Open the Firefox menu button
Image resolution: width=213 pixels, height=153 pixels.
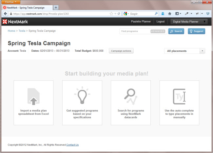click(11, 2)
